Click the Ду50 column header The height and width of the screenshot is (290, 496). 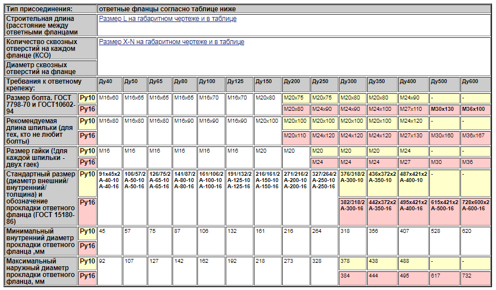coord(135,84)
